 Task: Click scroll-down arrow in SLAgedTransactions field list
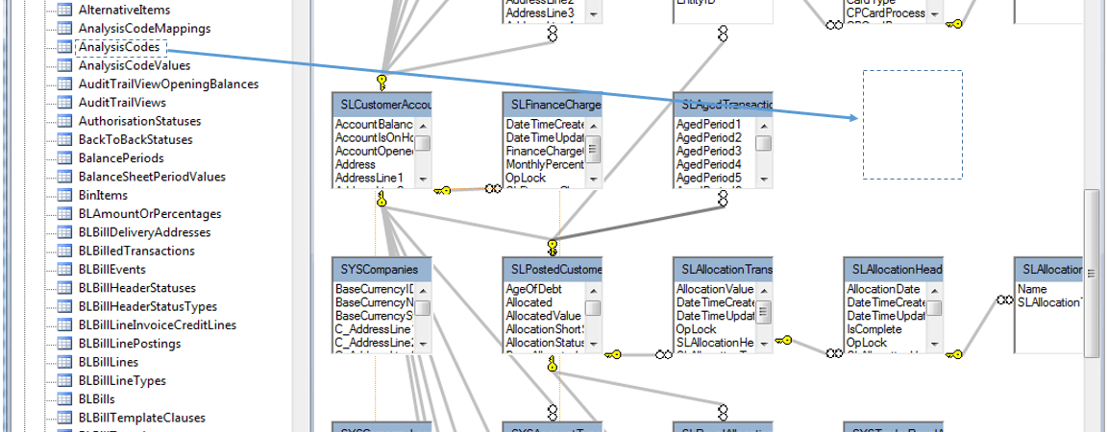(764, 180)
